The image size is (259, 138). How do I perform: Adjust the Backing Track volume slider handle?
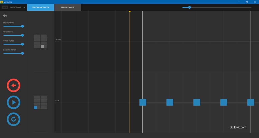click(23, 53)
